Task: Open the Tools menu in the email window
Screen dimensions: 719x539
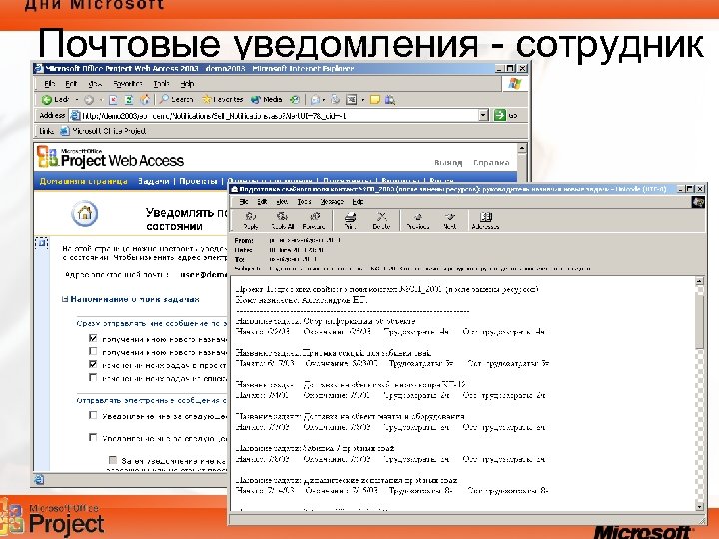Action: point(304,202)
